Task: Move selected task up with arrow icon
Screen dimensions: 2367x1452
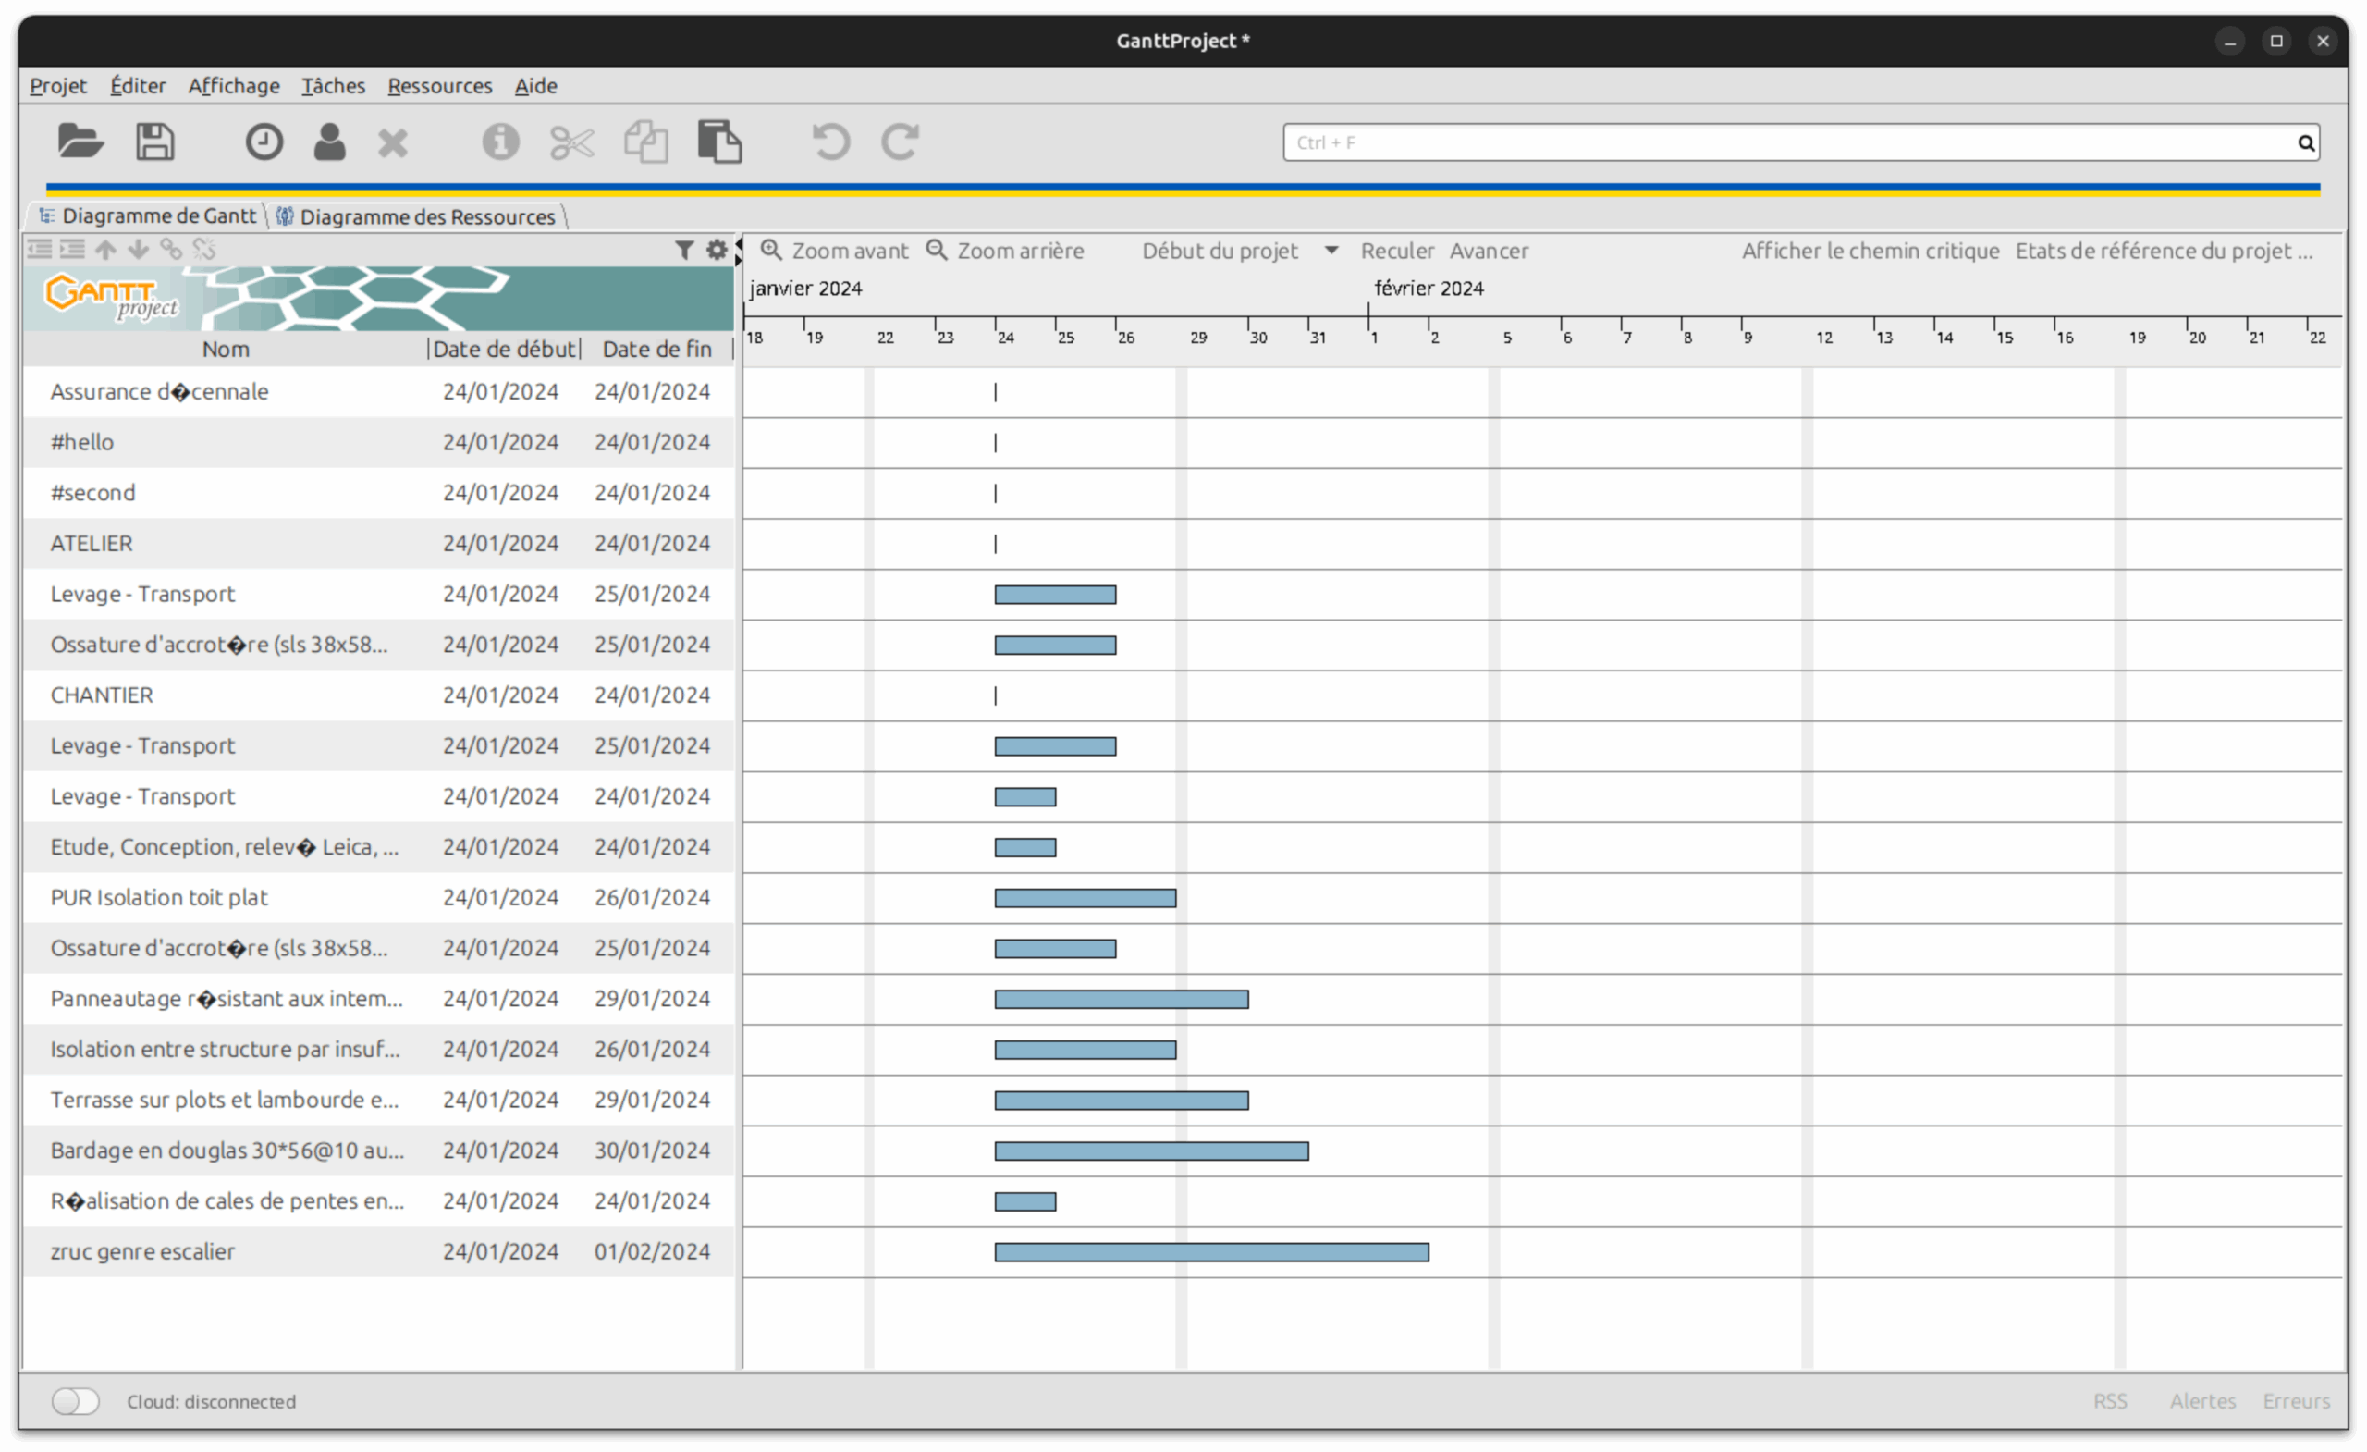Action: (104, 249)
